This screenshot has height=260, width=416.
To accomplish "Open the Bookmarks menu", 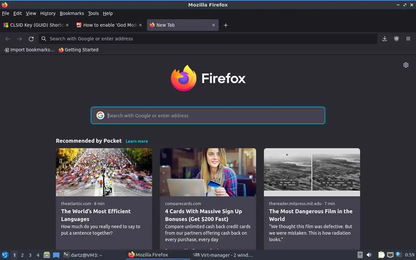I will point(72,13).
